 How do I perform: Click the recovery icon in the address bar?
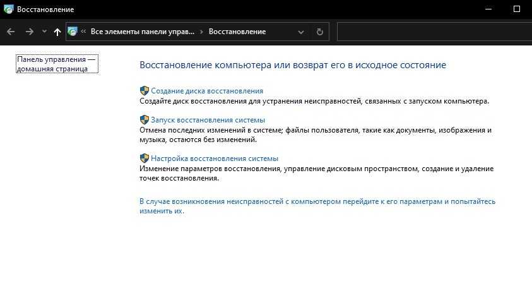(x=73, y=32)
